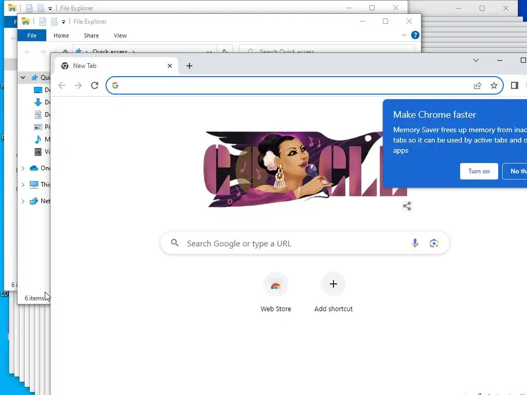527x395 pixels.
Task: Select the Downloads folder icon
Action: click(x=38, y=102)
